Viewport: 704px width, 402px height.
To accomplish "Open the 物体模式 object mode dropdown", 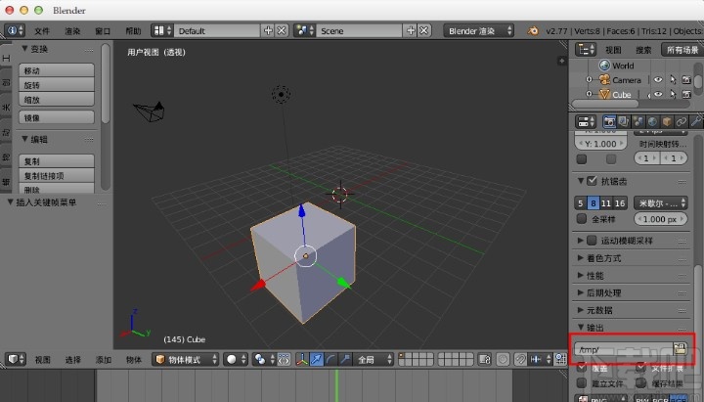I will [186, 359].
